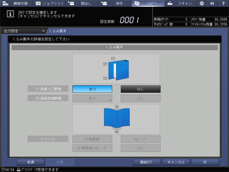
Task: Disable cover fore-edge trimming with なし
Action: click(140, 89)
